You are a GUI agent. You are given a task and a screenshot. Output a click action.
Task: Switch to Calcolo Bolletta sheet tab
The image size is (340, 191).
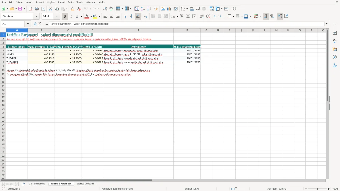click(37, 184)
